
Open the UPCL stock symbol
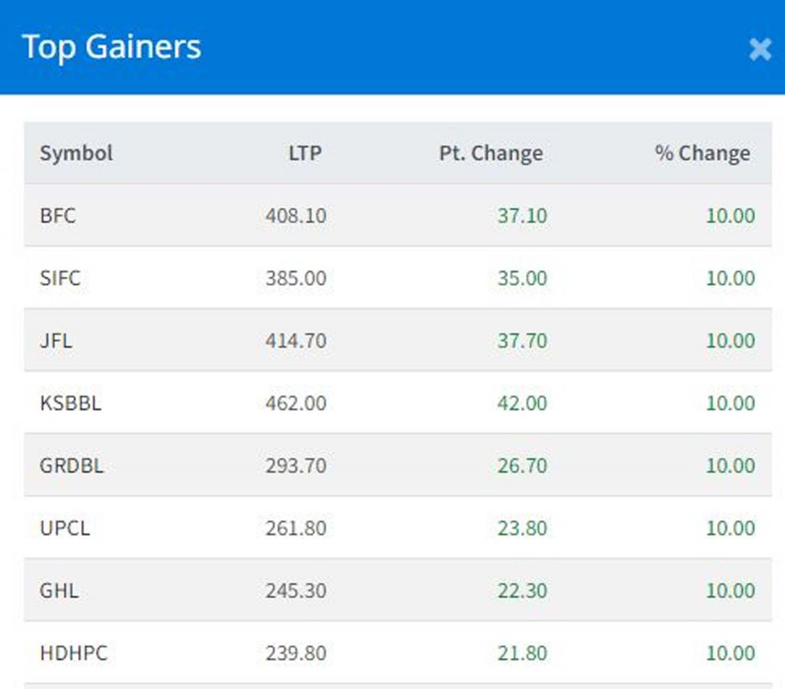pyautogui.click(x=65, y=528)
